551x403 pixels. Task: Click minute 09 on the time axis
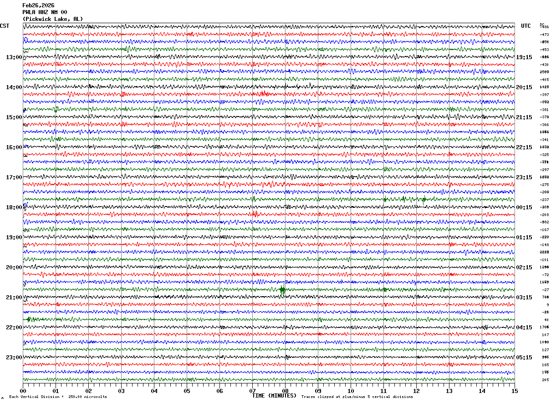318,391
